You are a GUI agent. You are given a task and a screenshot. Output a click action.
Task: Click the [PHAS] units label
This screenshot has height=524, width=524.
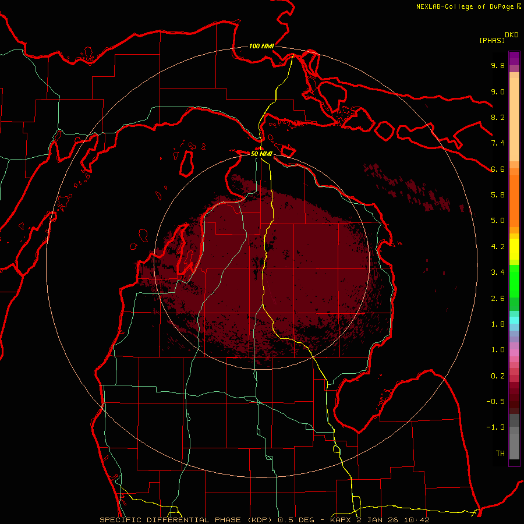492,40
